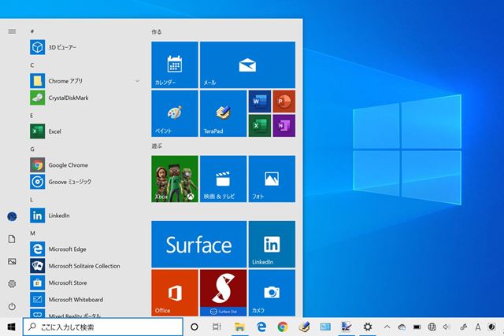
Task: Launch Chrome from the taskbar
Action: click(x=283, y=327)
